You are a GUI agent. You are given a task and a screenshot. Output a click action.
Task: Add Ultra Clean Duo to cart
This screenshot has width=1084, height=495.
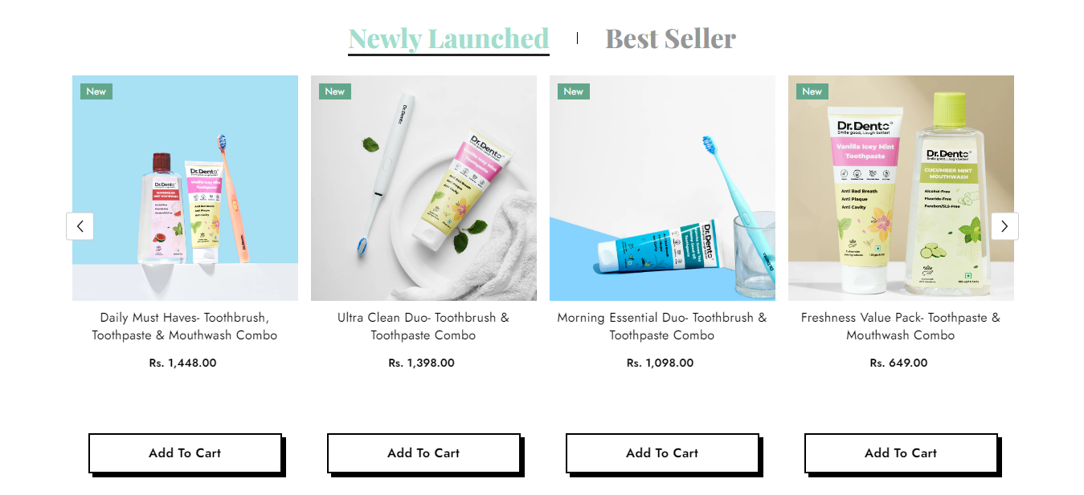[x=423, y=453]
